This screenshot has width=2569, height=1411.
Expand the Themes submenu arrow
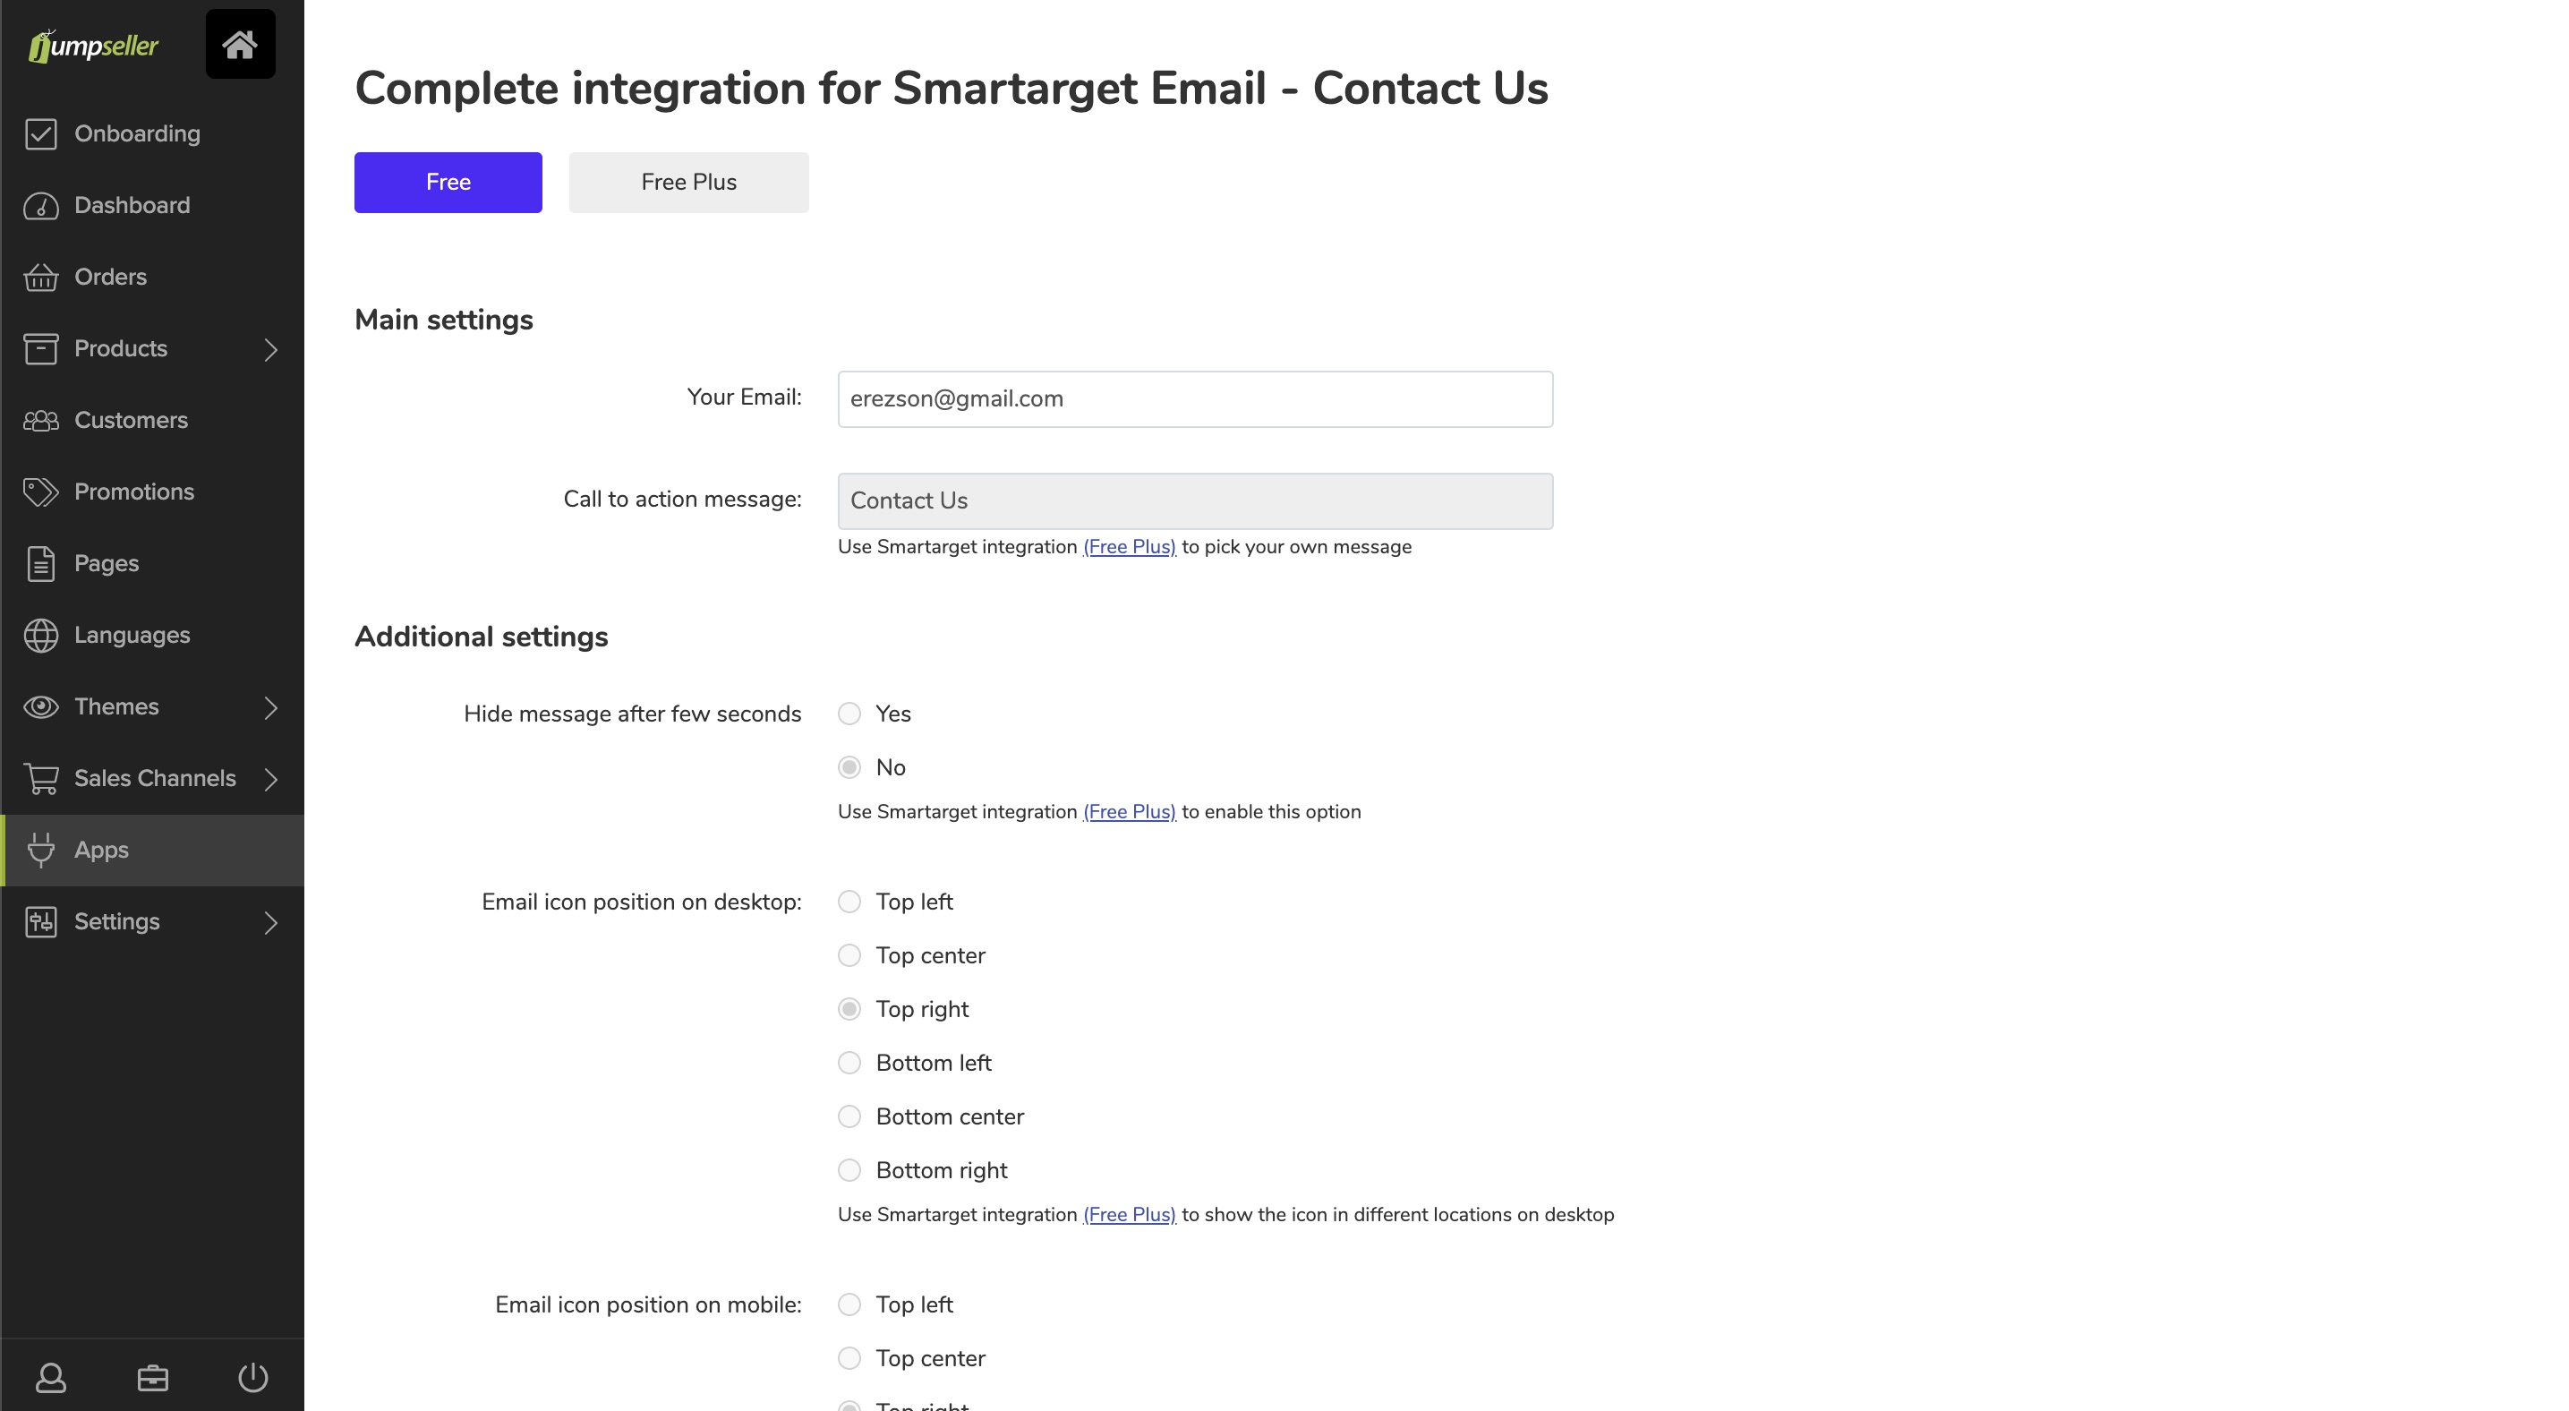270,707
